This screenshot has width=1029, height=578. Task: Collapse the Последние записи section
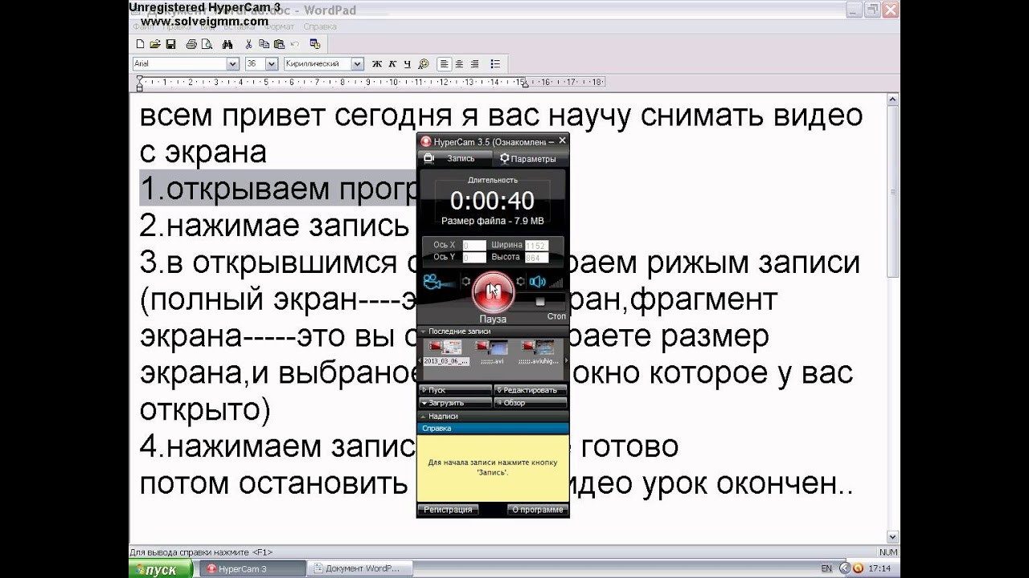coord(493,331)
